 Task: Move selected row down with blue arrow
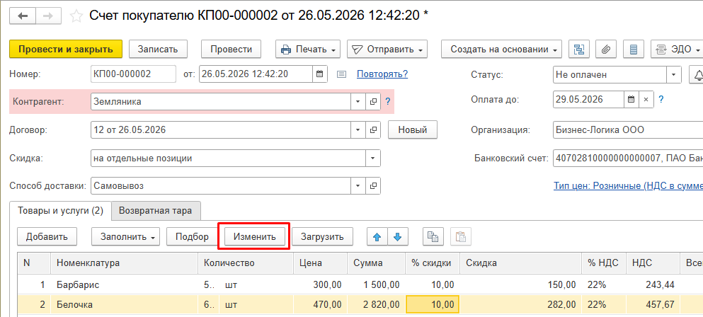[x=398, y=237]
